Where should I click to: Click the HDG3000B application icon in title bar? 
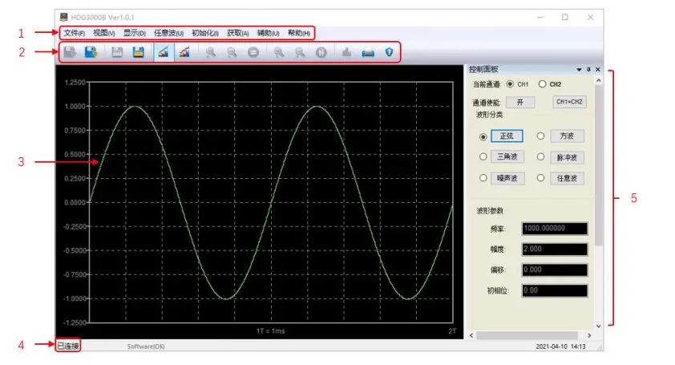click(x=63, y=17)
